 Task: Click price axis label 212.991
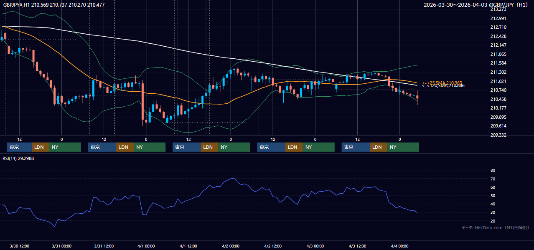[x=498, y=18]
